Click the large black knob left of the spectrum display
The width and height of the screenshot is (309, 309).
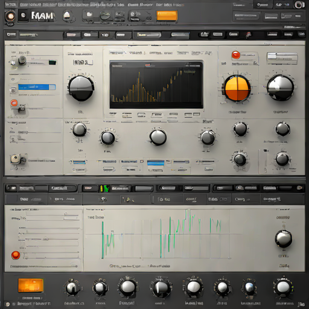(81, 88)
